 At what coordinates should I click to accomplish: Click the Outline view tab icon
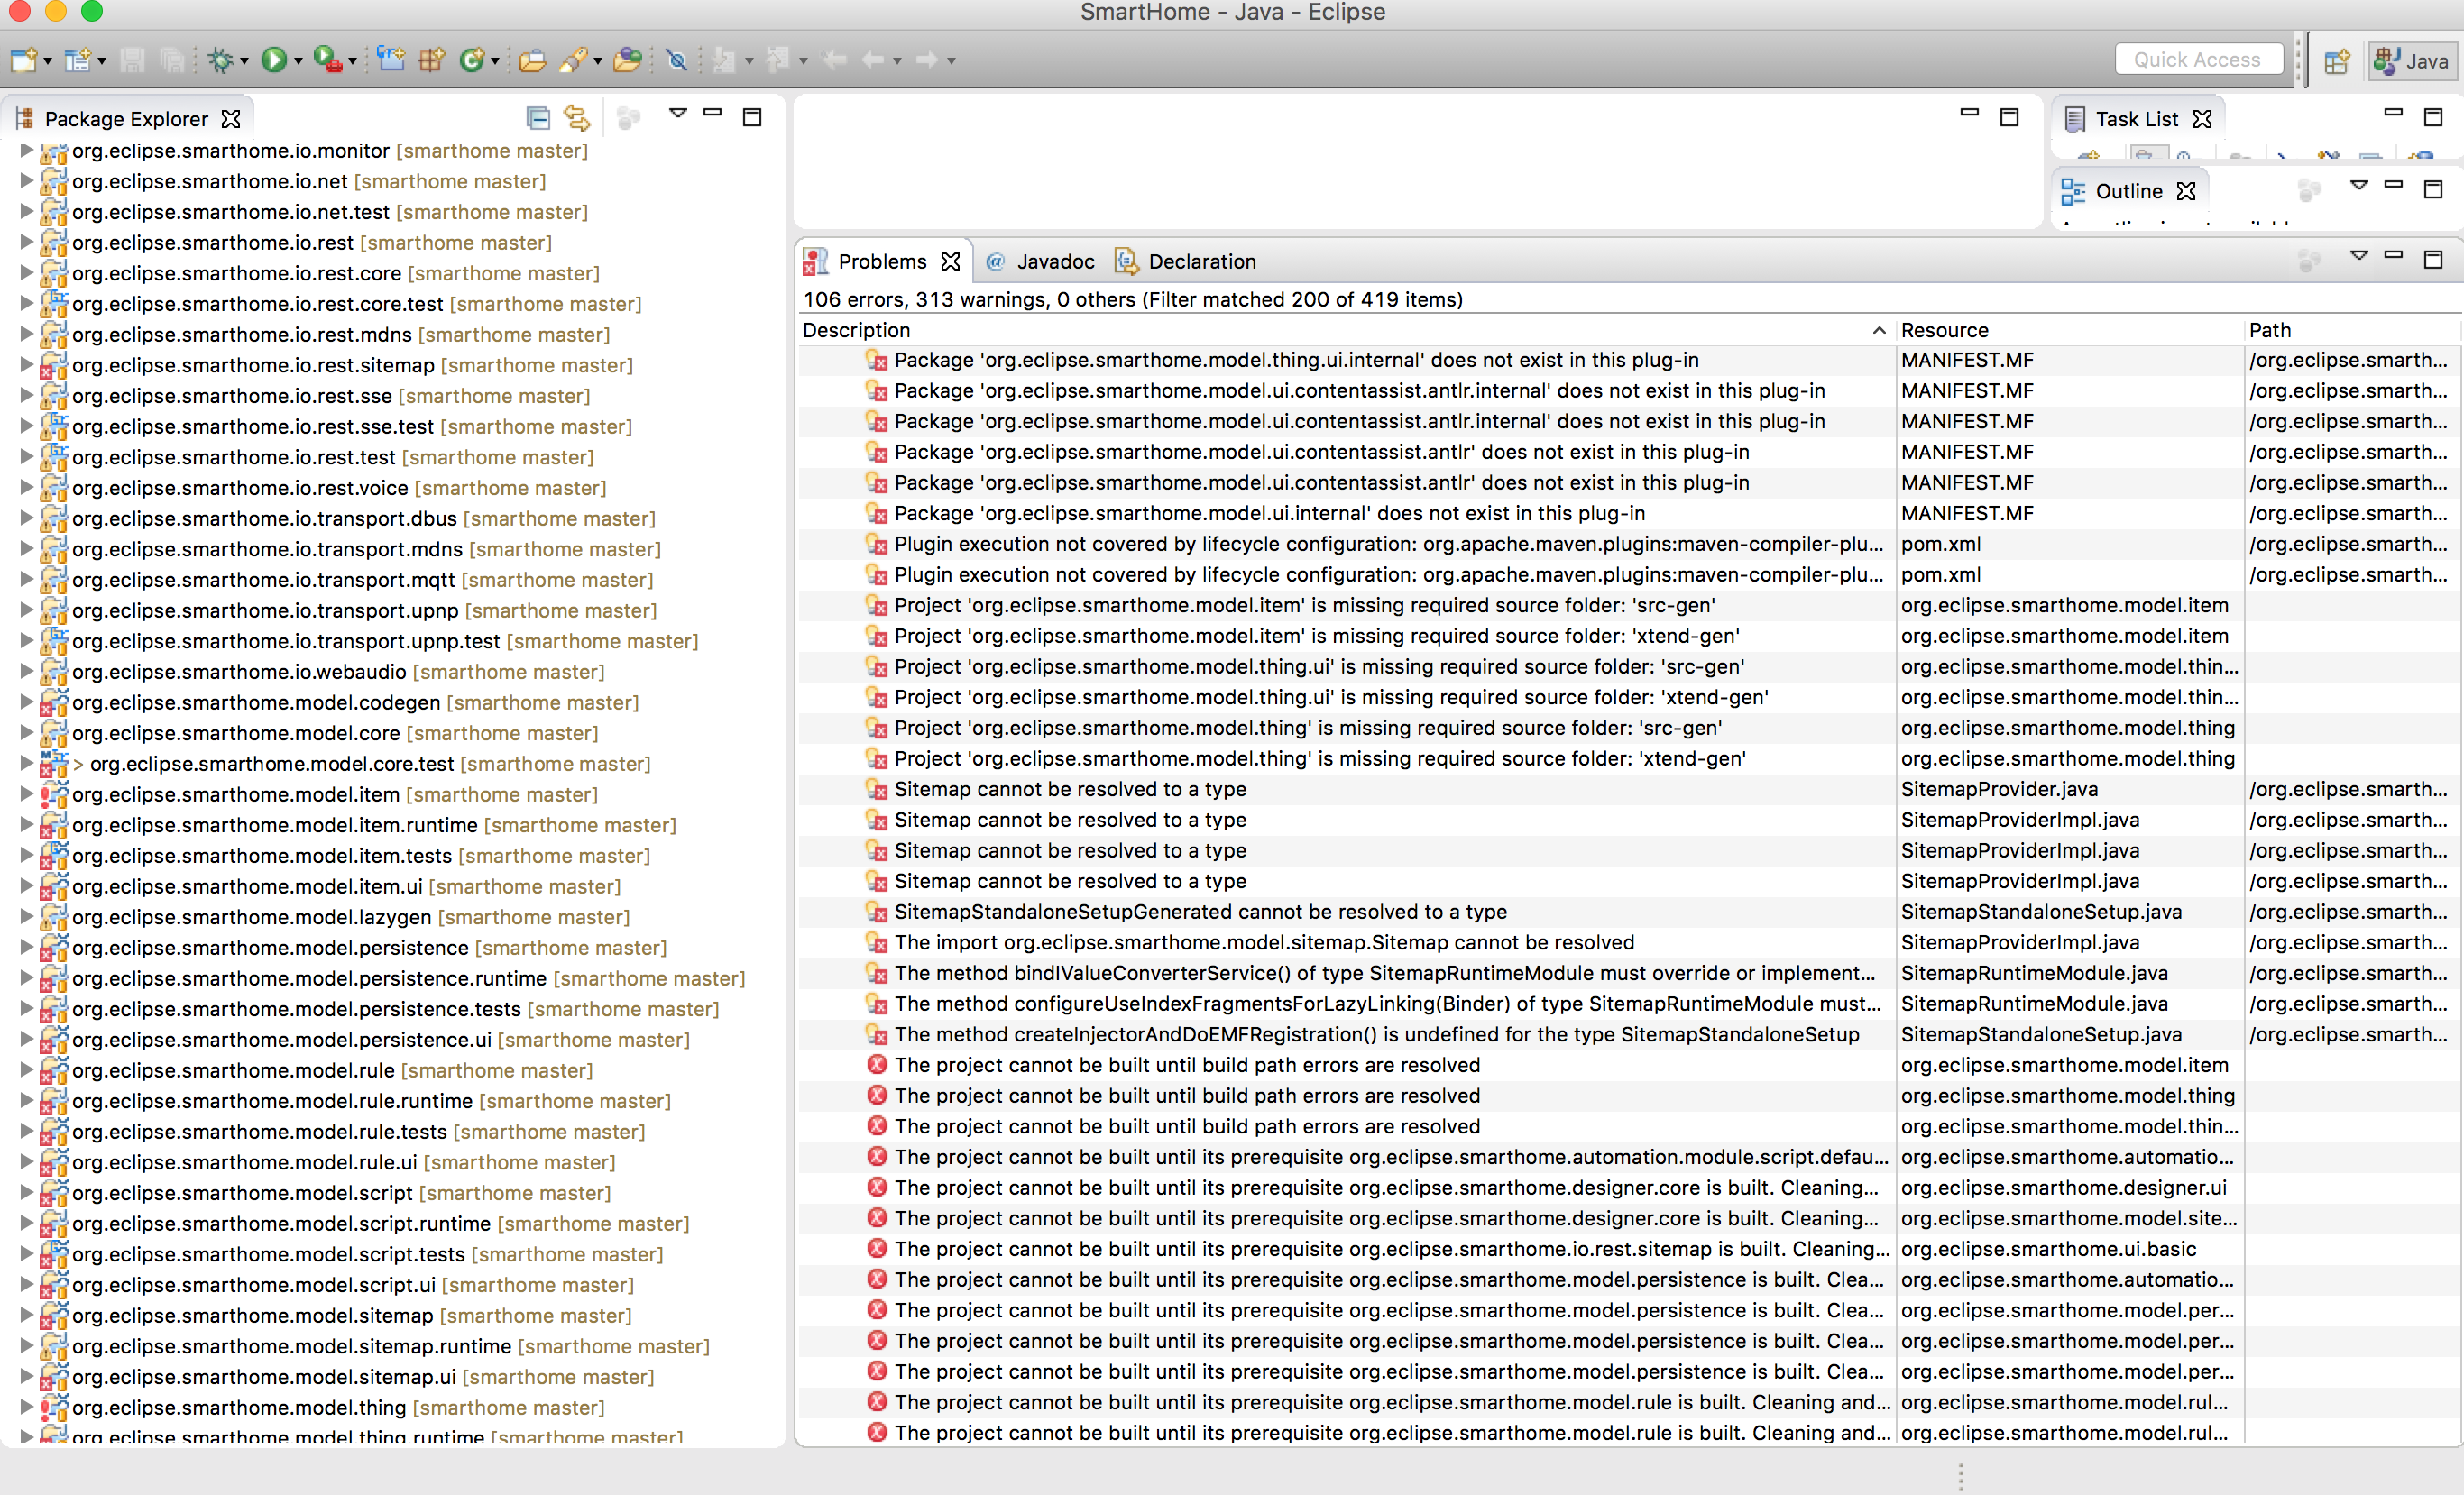point(2073,191)
